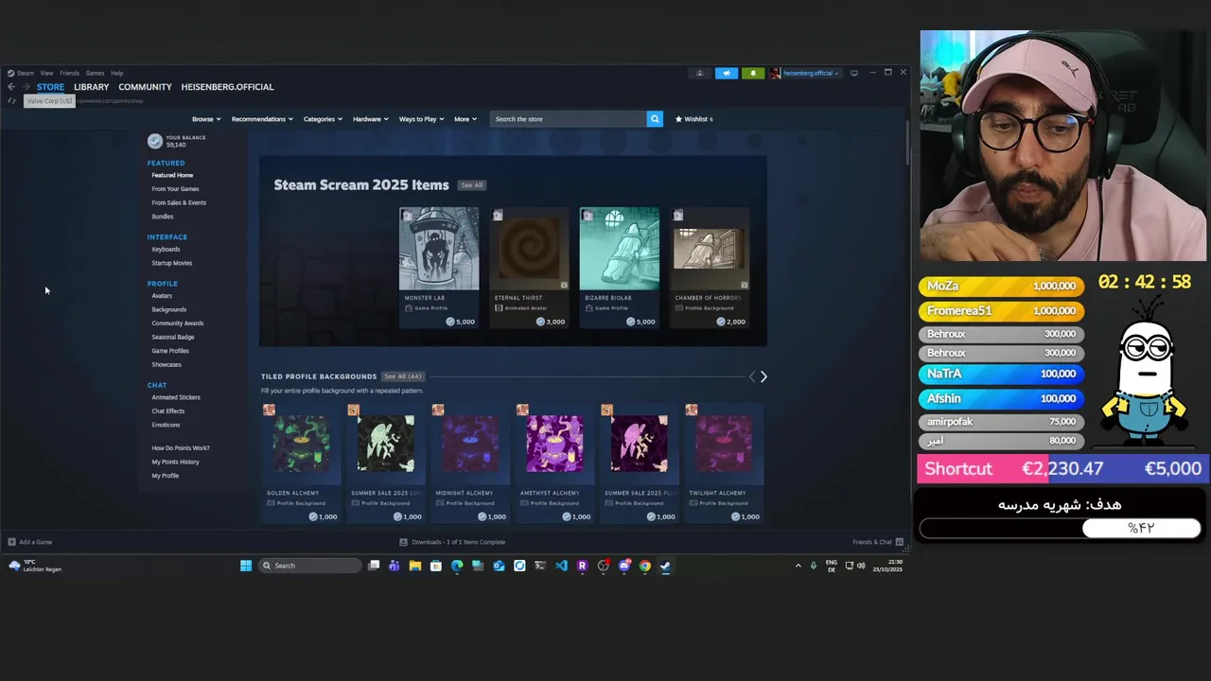The image size is (1211, 681).
Task: Click the Wishlist star link
Action: pyautogui.click(x=693, y=119)
